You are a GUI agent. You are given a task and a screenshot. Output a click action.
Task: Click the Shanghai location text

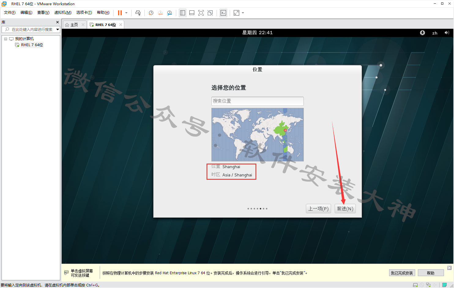(x=231, y=167)
